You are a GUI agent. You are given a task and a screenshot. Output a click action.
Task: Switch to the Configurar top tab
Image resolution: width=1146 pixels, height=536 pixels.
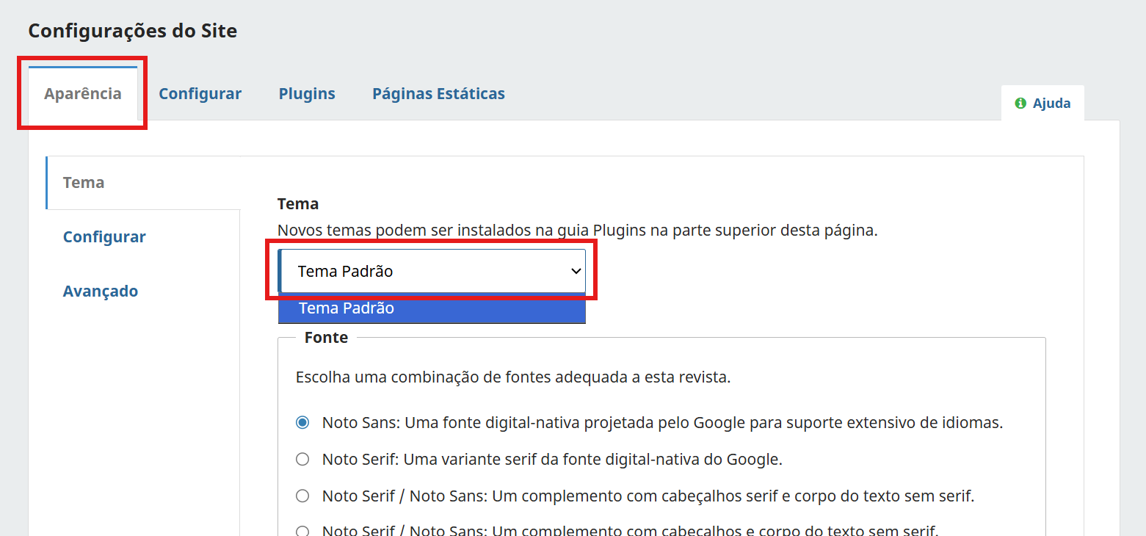(x=200, y=93)
